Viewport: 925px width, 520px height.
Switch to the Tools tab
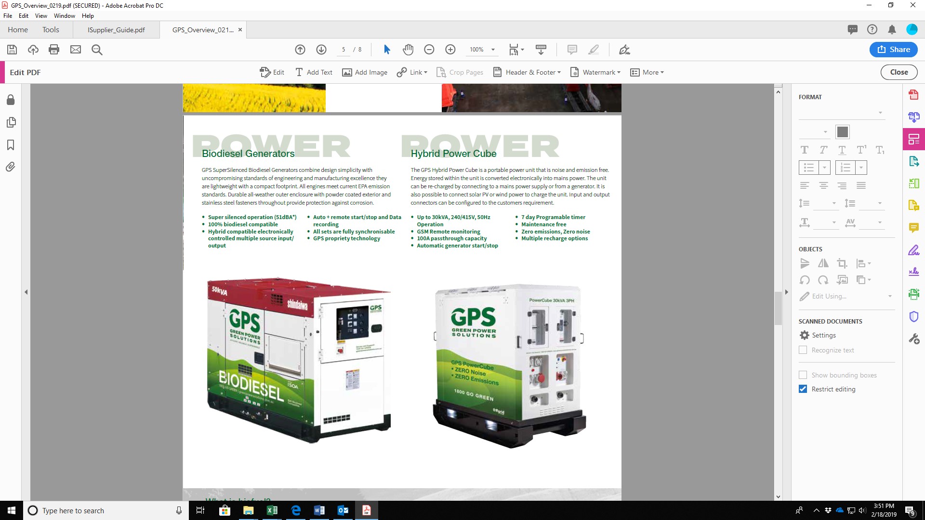point(51,30)
